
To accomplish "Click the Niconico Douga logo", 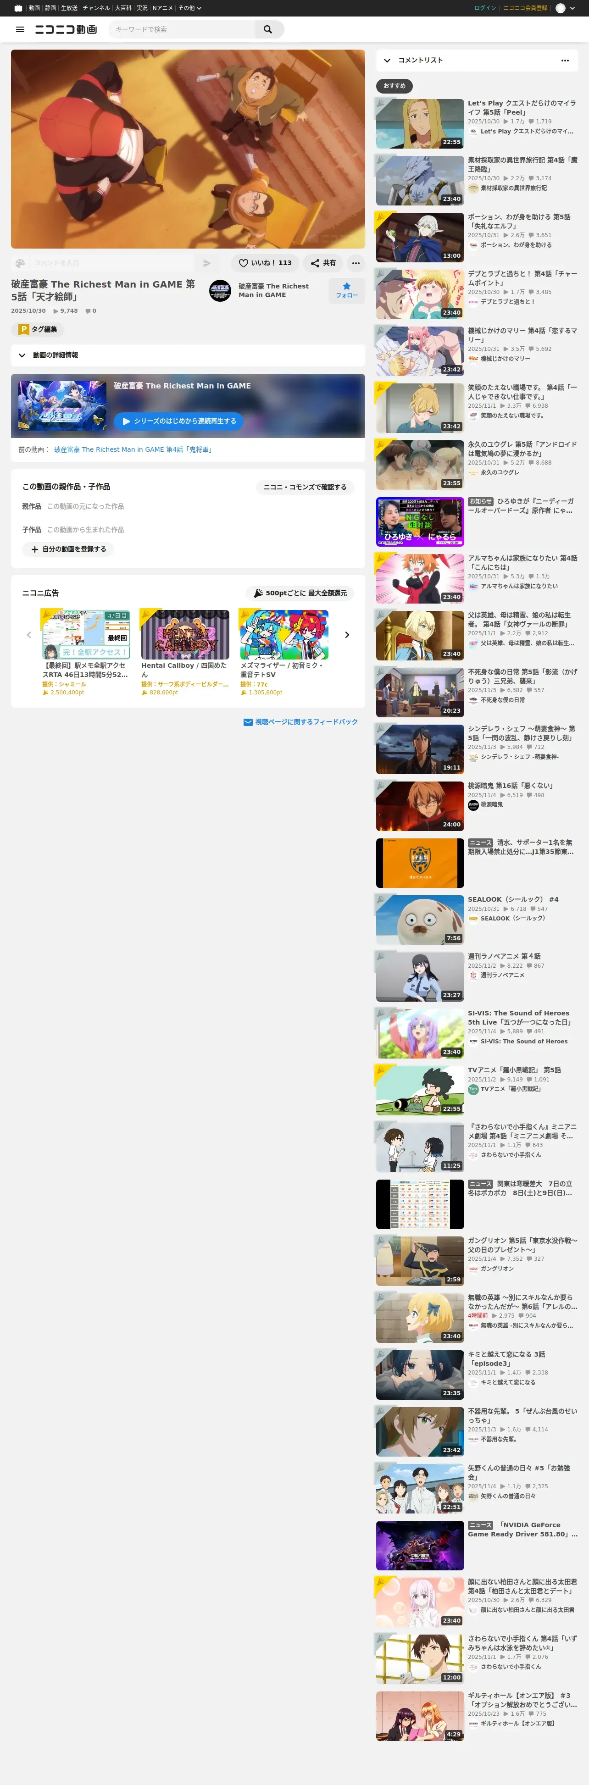I will point(66,29).
